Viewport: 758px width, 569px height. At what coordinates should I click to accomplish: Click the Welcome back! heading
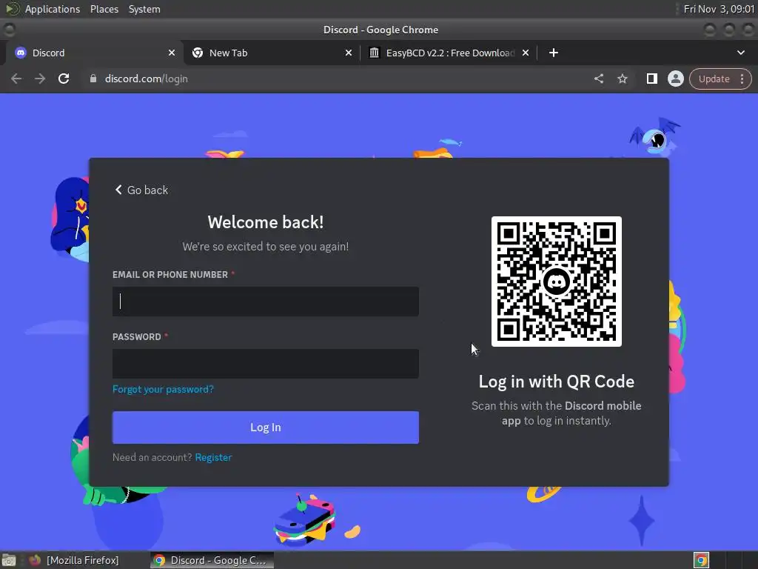click(x=266, y=222)
